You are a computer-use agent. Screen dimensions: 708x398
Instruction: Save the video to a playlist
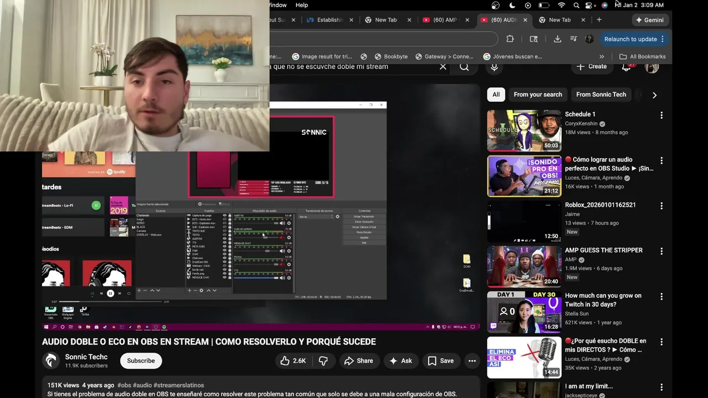tap(441, 361)
